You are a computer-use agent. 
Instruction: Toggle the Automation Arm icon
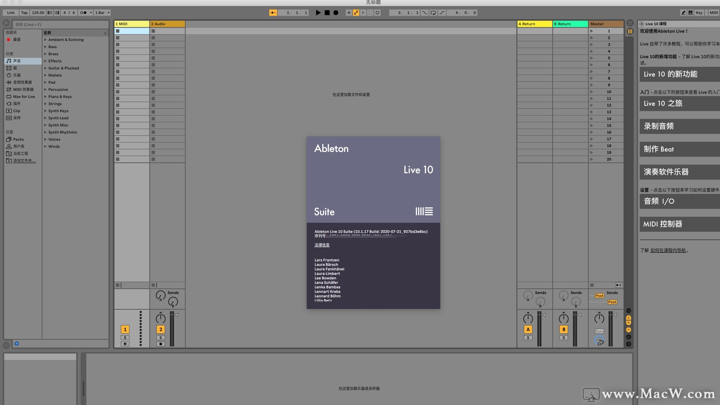pyautogui.click(x=356, y=12)
